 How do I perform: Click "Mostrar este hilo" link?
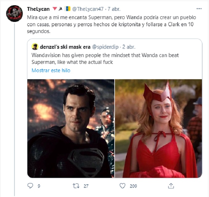[51, 70]
